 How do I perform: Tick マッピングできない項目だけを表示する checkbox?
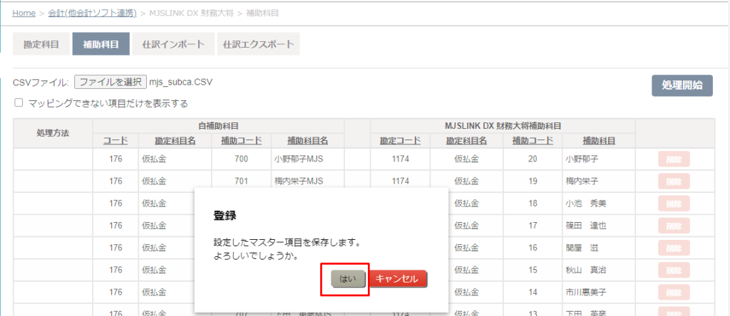click(x=19, y=102)
